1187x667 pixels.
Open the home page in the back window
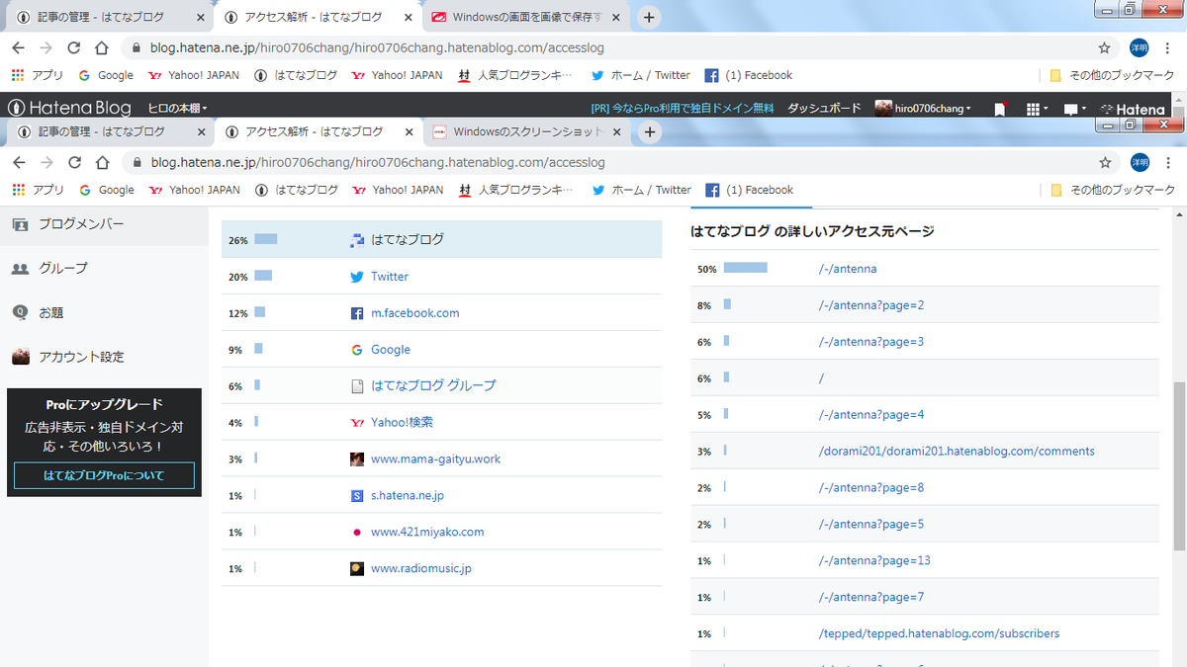pos(102,47)
